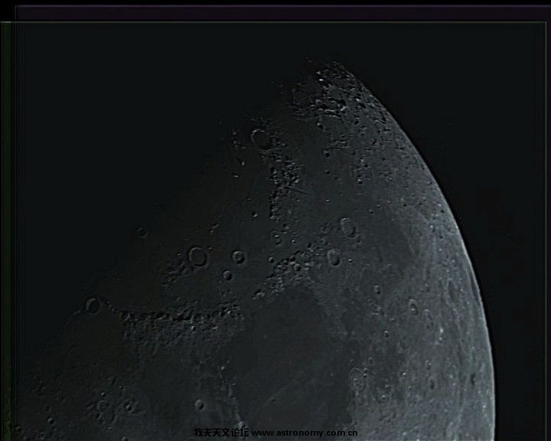Image resolution: width=551 pixels, height=441 pixels.
Task: Click the dark border strip along the image top
Action: click(x=275, y=13)
